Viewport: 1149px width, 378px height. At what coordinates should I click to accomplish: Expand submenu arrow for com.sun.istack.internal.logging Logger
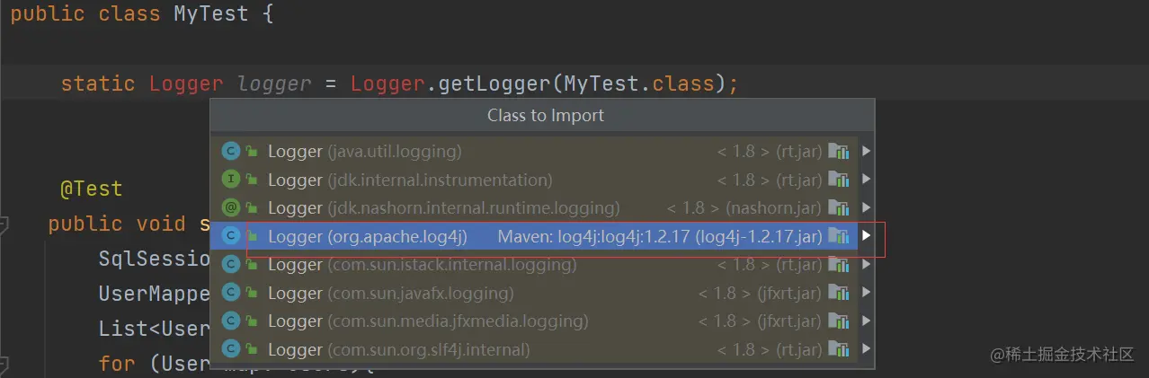tap(866, 265)
